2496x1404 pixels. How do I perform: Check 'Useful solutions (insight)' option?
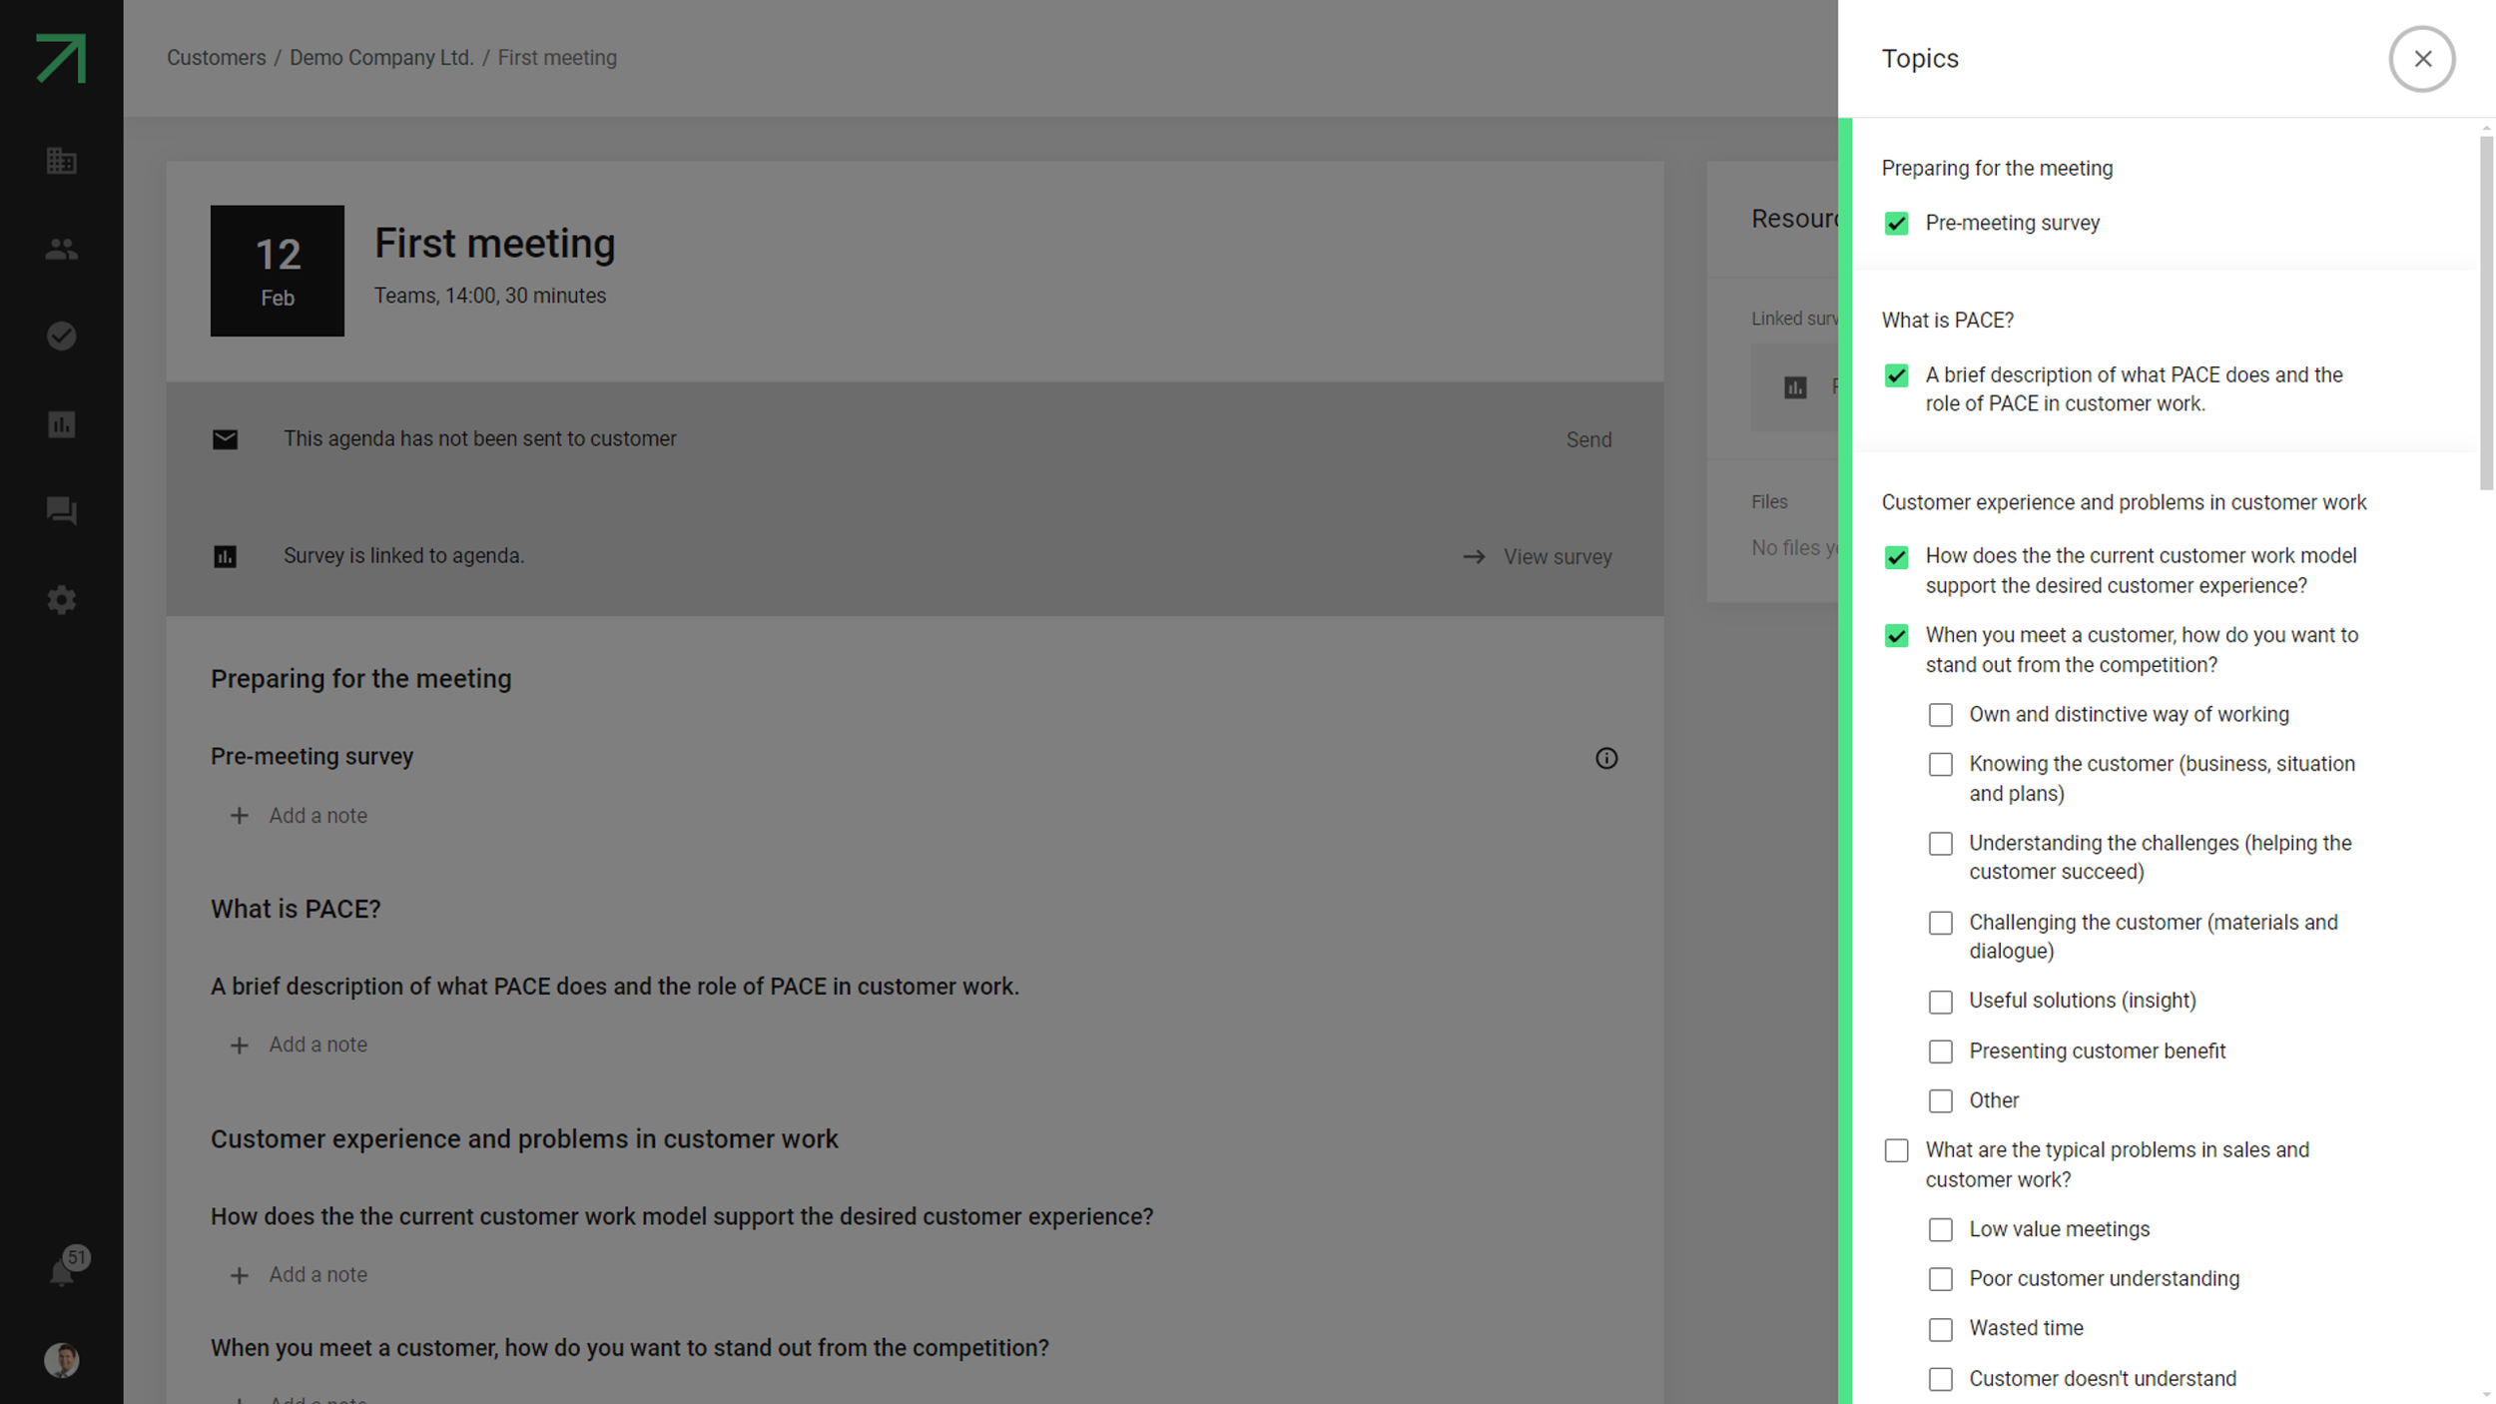coord(1940,1002)
